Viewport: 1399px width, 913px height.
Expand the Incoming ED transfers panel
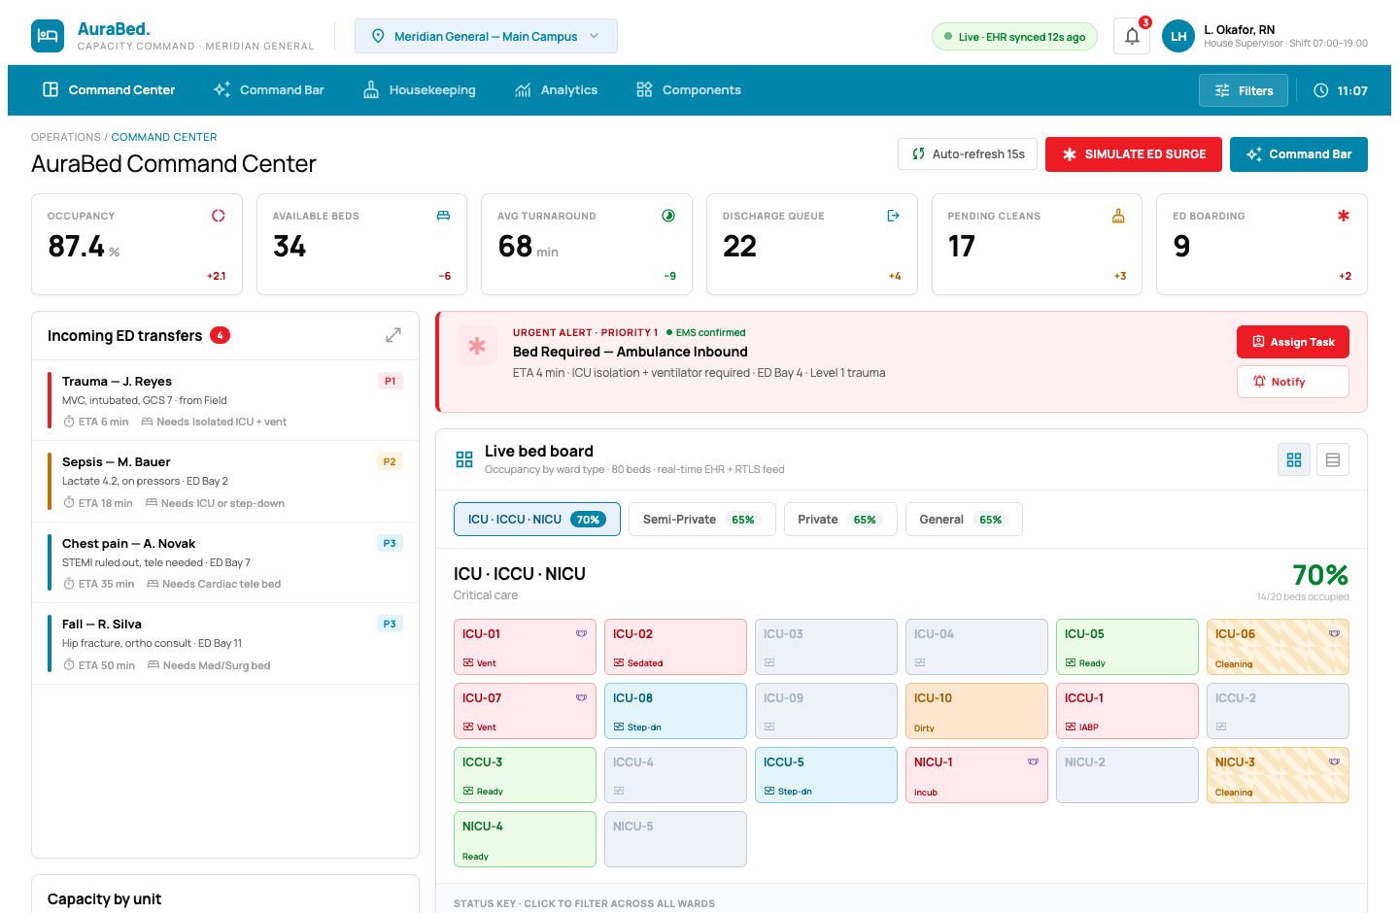tap(393, 335)
